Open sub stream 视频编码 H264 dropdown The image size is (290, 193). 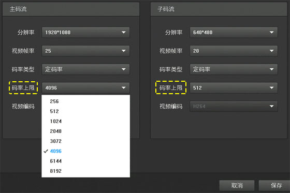tap(234, 106)
